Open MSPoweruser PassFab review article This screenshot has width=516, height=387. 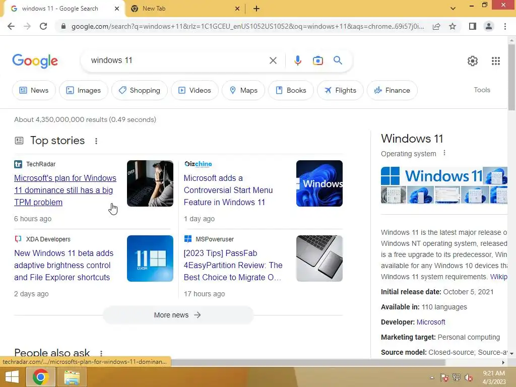(233, 265)
